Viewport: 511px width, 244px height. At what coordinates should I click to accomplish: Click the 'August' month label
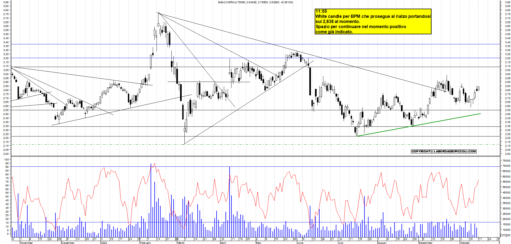click(382, 243)
